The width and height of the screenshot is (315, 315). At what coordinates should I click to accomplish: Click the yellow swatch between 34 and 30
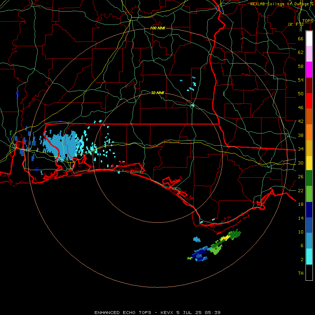click(309, 163)
